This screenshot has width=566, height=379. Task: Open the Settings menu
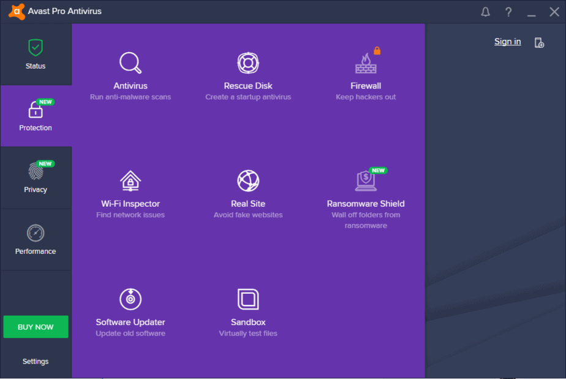(35, 361)
